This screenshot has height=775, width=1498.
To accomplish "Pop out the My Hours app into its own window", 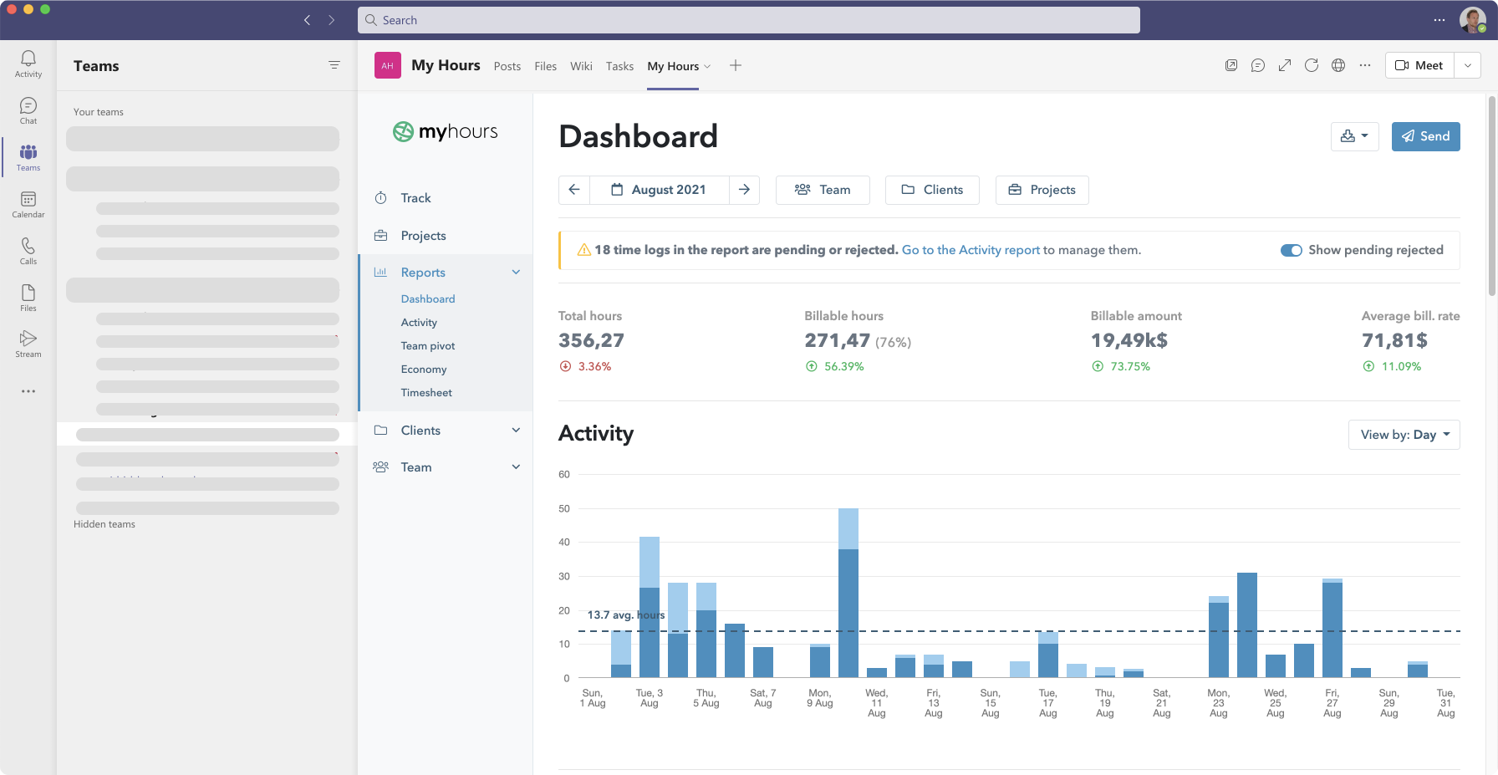I will point(1285,65).
